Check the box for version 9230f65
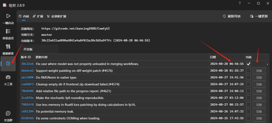Image resolution: width=272 pixels, height=123 pixels. (249, 118)
